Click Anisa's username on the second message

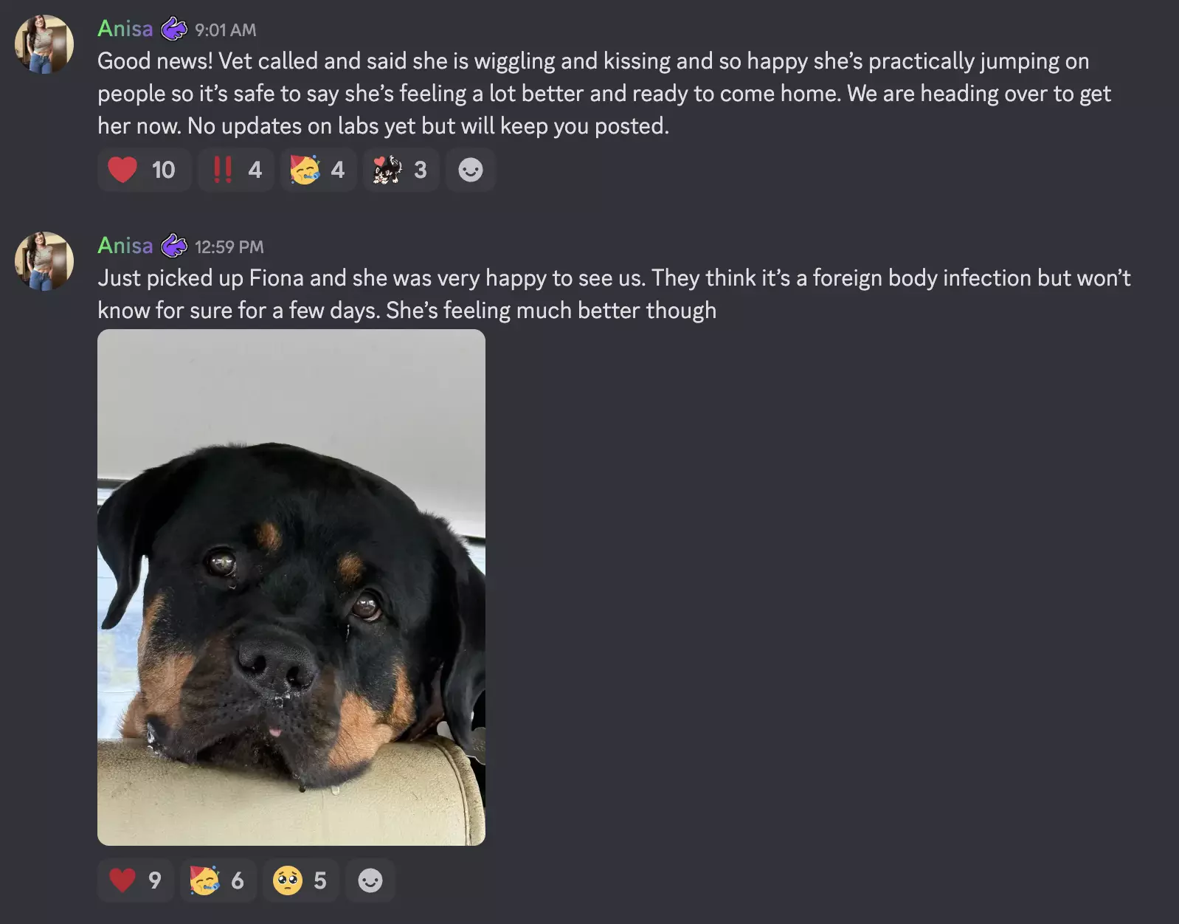pos(125,246)
